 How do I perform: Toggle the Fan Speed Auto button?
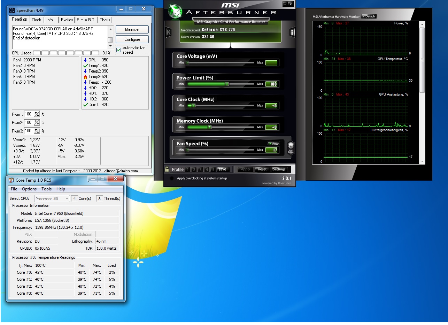(x=273, y=143)
